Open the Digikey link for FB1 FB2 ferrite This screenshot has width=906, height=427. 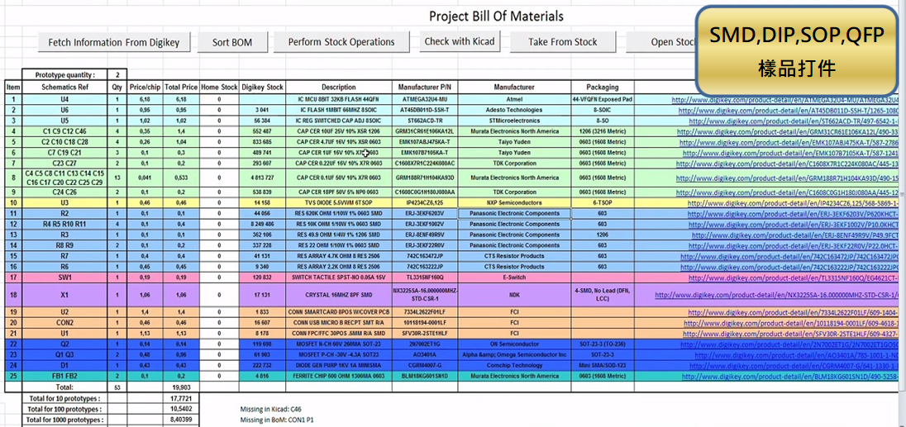pos(785,375)
